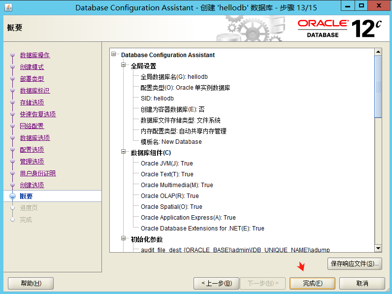Select Oracle OLAP(R): True row
The height and width of the screenshot is (294, 392).
click(x=170, y=196)
